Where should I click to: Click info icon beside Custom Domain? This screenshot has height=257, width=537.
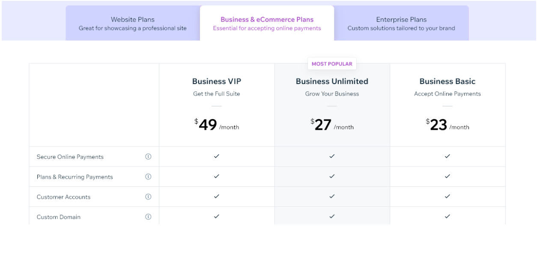(148, 217)
